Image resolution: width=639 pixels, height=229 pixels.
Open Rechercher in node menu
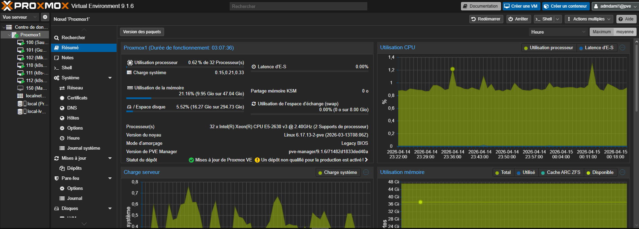tap(84, 37)
